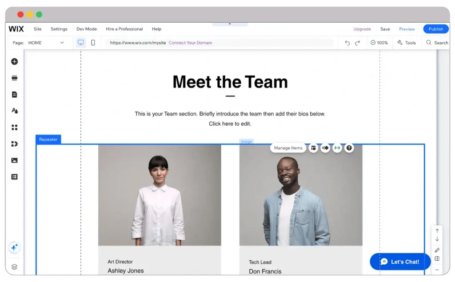This screenshot has height=282, width=455.
Task: Switch to desktop view editor
Action: coord(80,43)
